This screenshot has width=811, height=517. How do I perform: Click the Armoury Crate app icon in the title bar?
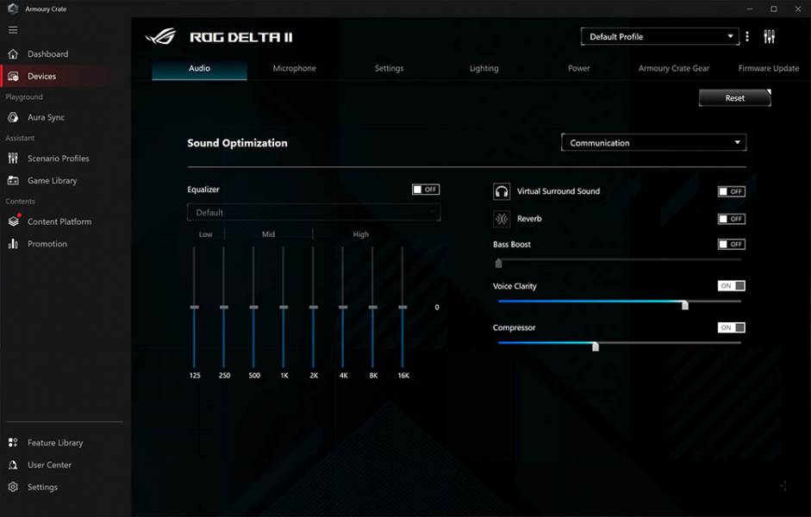[x=13, y=9]
